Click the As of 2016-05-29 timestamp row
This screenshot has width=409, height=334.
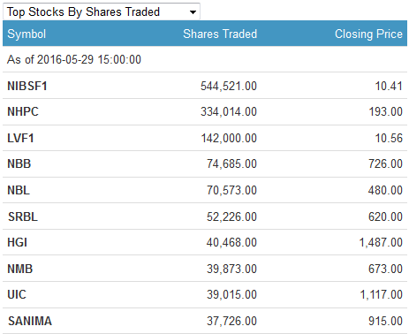click(205, 59)
